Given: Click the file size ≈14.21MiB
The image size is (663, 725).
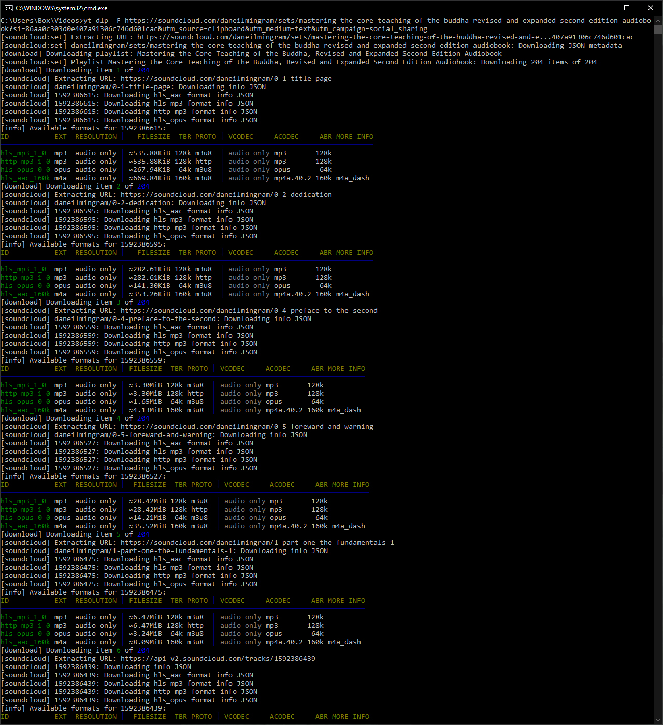Looking at the screenshot, I should [148, 518].
